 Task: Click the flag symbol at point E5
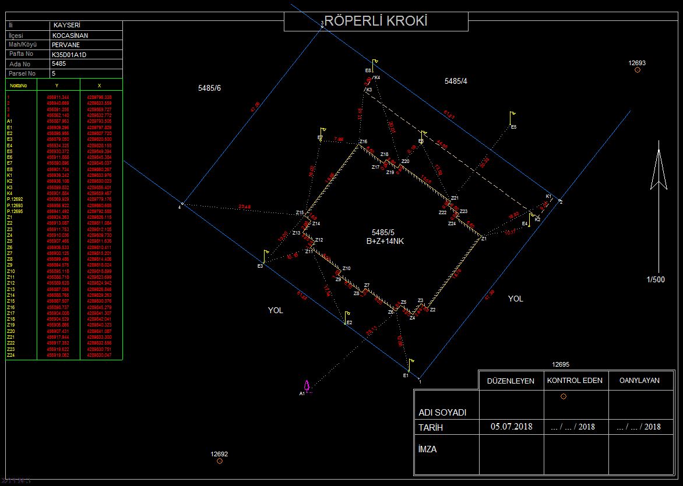click(512, 118)
